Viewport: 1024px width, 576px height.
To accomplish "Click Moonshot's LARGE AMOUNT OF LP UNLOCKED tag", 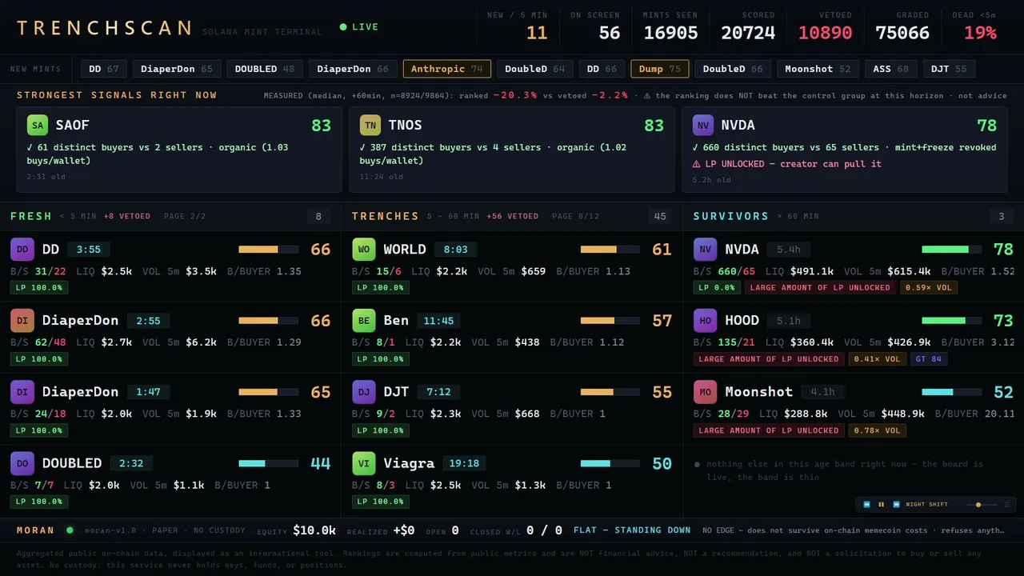I will 769,430.
